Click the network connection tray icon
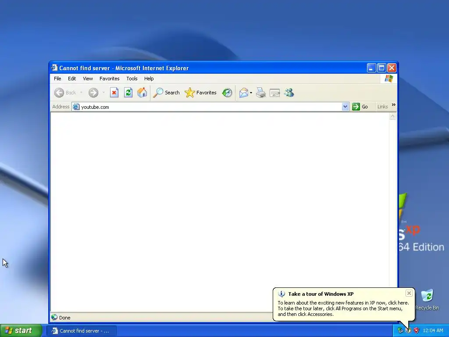The height and width of the screenshot is (337, 449). (400, 330)
